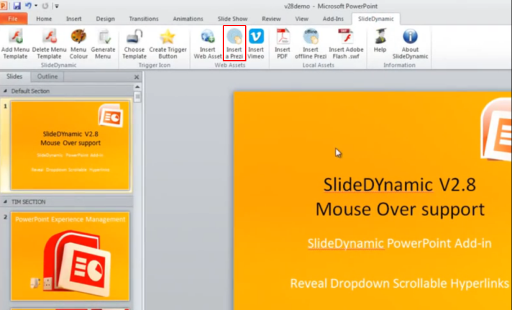Click the Insert a Prezi icon
The width and height of the screenshot is (512, 310).
pyautogui.click(x=234, y=36)
